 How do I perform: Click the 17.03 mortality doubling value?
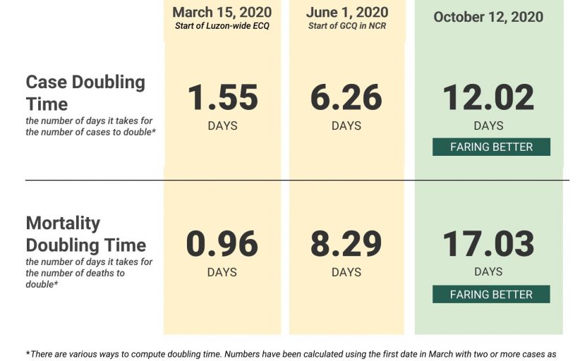click(488, 245)
